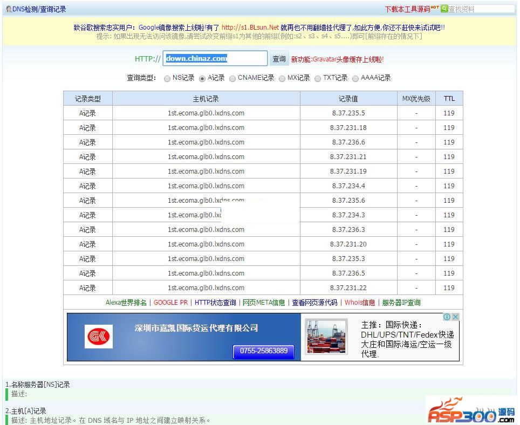This screenshot has width=520, height=425.
Task: Open the 服务器IP查询 link
Action: [401, 303]
